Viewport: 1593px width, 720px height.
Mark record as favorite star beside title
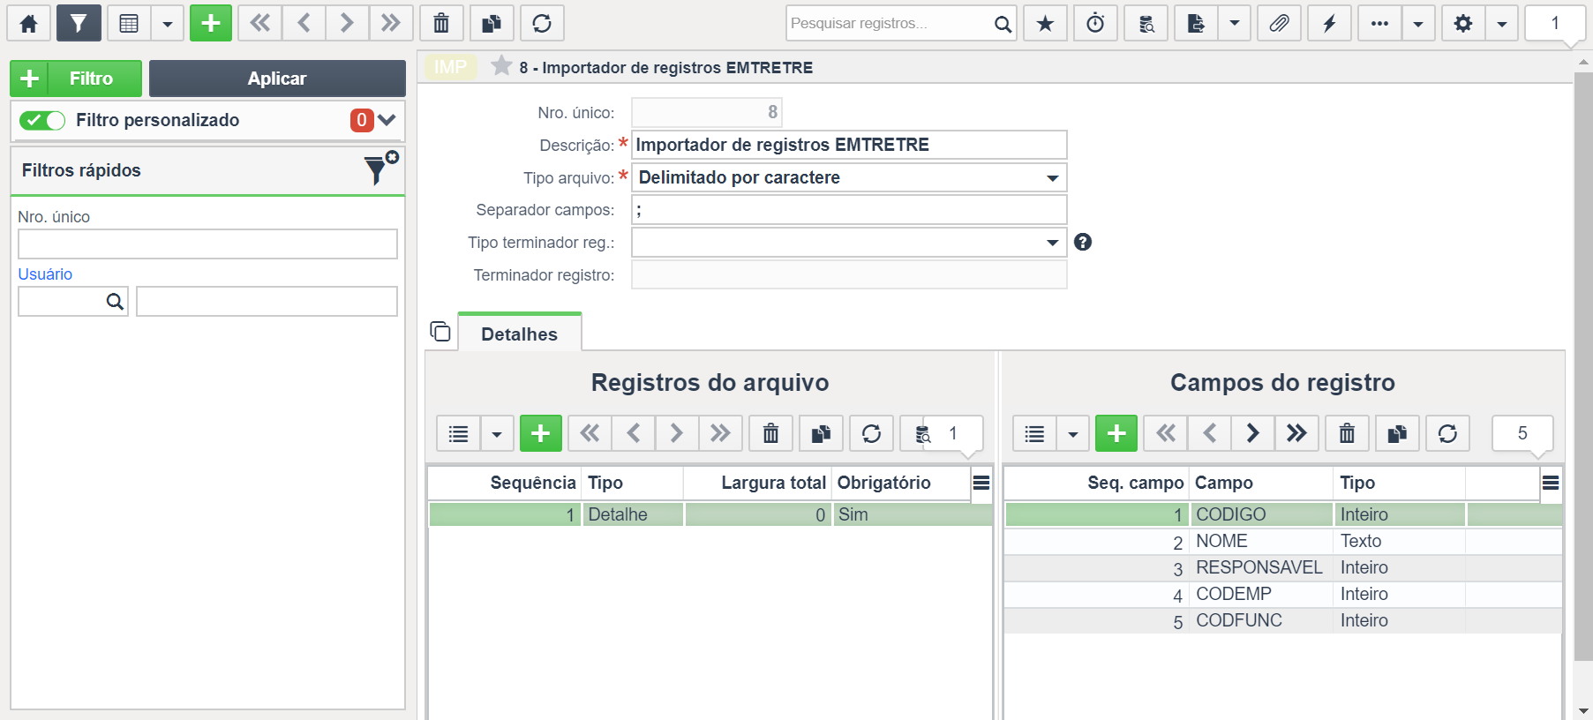501,66
